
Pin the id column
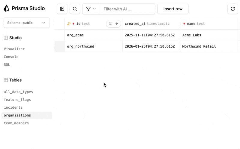click(110, 24)
